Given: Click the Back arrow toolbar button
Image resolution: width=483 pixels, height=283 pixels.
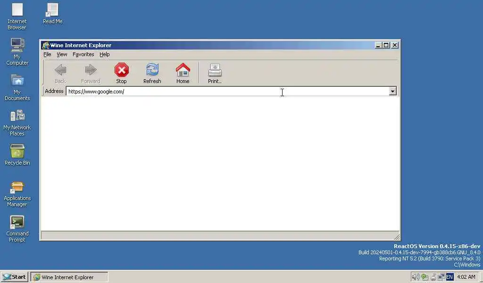Looking at the screenshot, I should pos(60,73).
